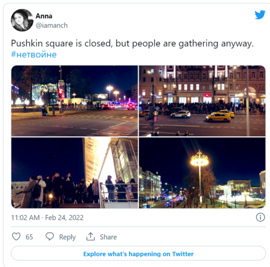Click the Reply label
270x267 pixels.
(x=67, y=237)
